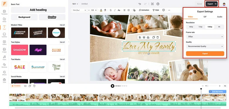Open the Audio sidebar panel
Screen dimensions: 229x109
pyautogui.click(x=4, y=58)
